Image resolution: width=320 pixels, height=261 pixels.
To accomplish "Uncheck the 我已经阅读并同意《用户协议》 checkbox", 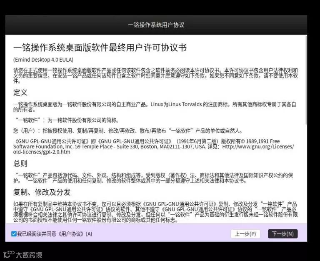I will pyautogui.click(x=14, y=234).
